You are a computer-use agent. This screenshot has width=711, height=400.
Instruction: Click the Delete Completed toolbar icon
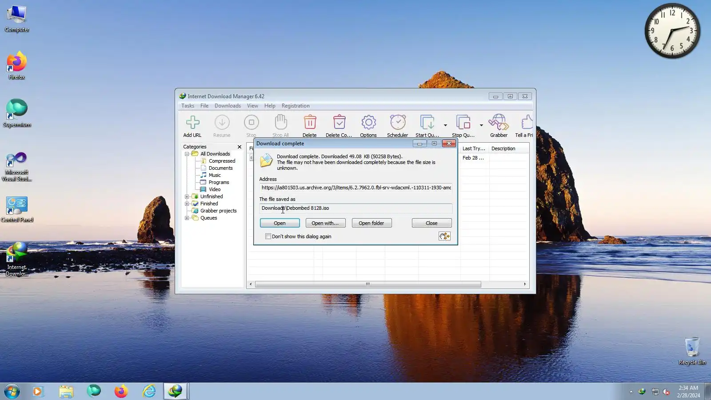339,122
